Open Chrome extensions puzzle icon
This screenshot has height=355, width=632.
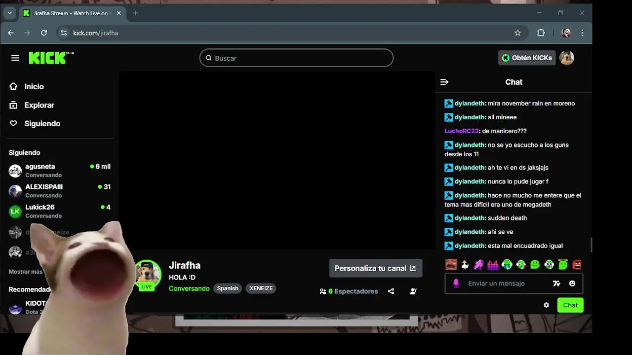pyautogui.click(x=541, y=33)
